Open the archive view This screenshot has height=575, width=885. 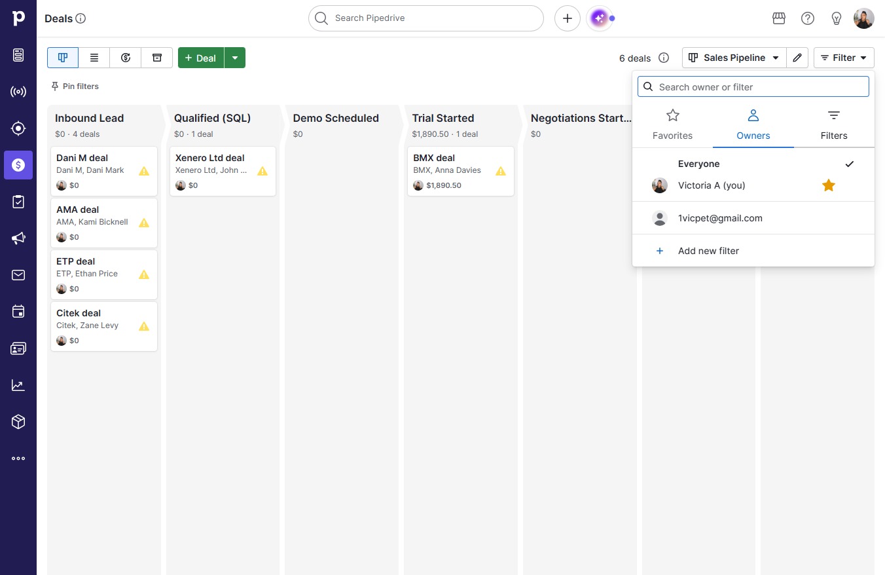click(x=157, y=58)
